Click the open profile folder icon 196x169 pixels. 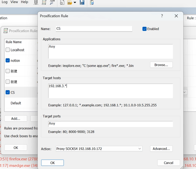tap(69, 3)
